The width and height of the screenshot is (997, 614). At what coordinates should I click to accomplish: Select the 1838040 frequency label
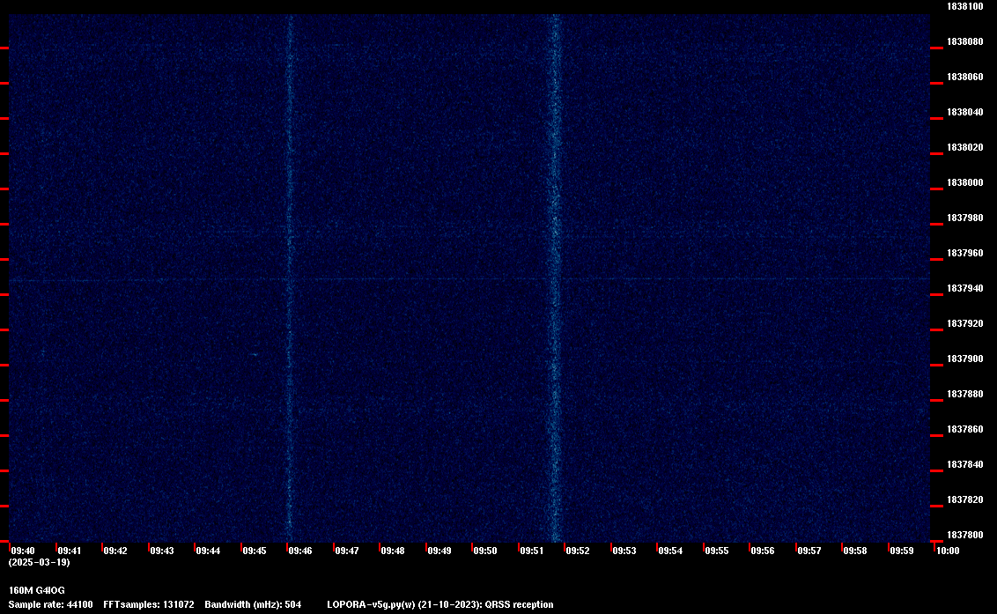(964, 112)
